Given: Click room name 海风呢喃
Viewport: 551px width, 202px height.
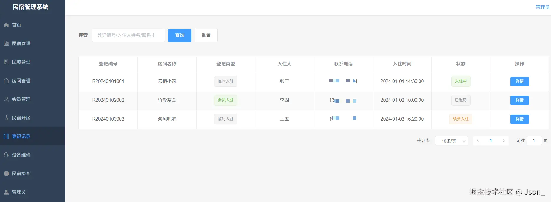Looking at the screenshot, I should point(167,119).
